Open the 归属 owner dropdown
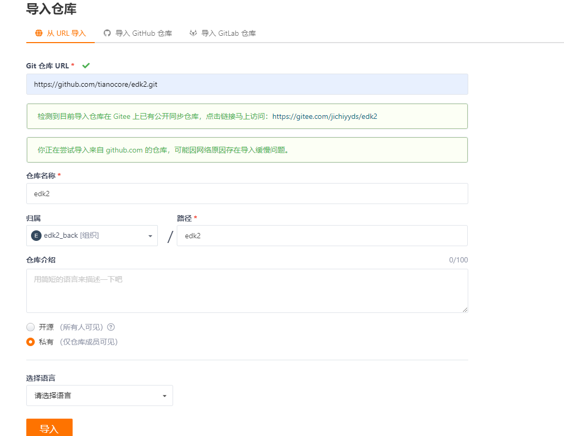564x436 pixels. pyautogui.click(x=92, y=236)
